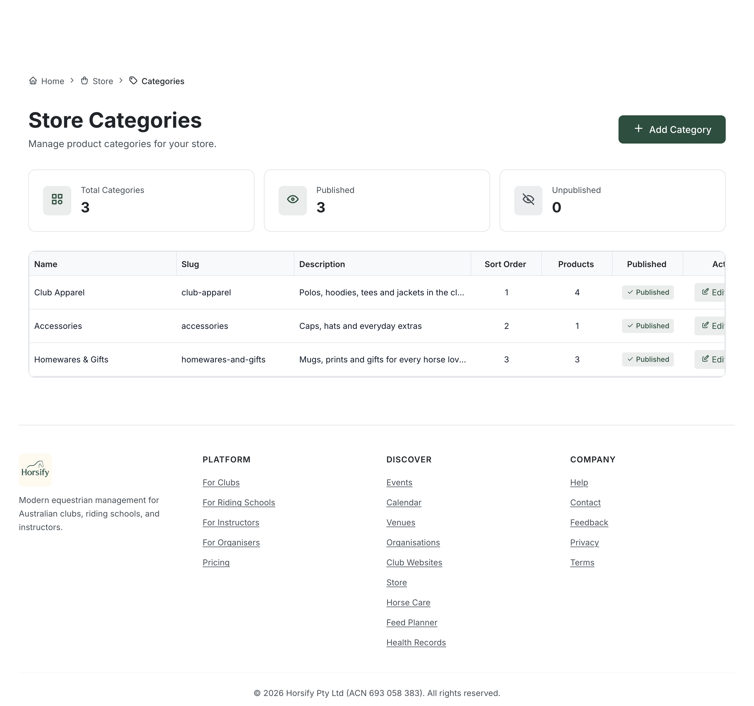Screen dimensions: 754x706
Task: Open the Calendar footer link
Action: tap(404, 503)
